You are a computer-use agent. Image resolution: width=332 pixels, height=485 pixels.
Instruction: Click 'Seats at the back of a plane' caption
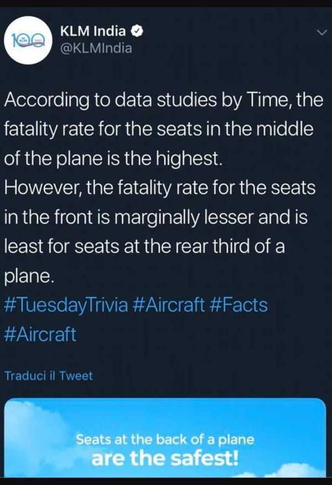click(x=165, y=440)
